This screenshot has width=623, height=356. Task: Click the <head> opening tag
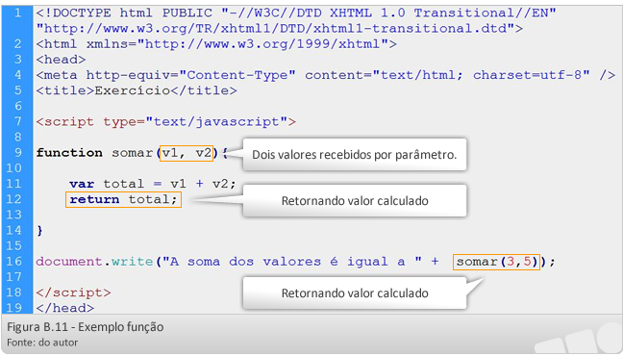(x=61, y=60)
